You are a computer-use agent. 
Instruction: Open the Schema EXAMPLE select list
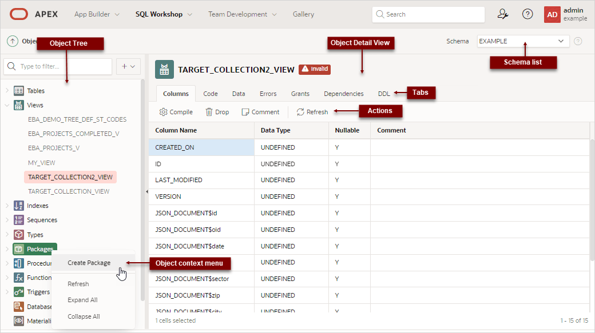[523, 41]
